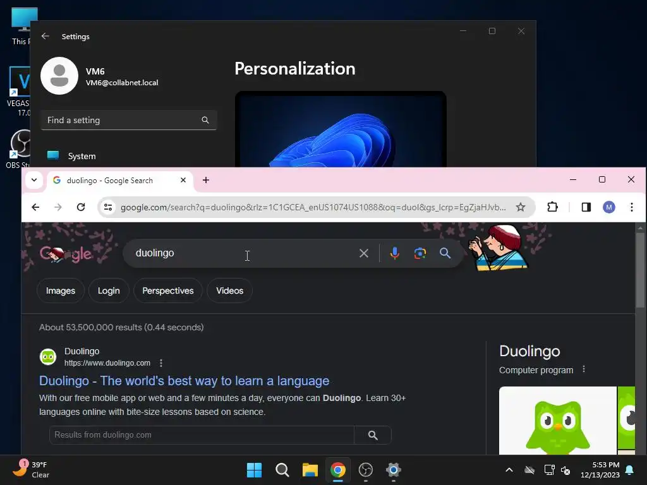Open OBS Studio from taskbar

click(366, 470)
